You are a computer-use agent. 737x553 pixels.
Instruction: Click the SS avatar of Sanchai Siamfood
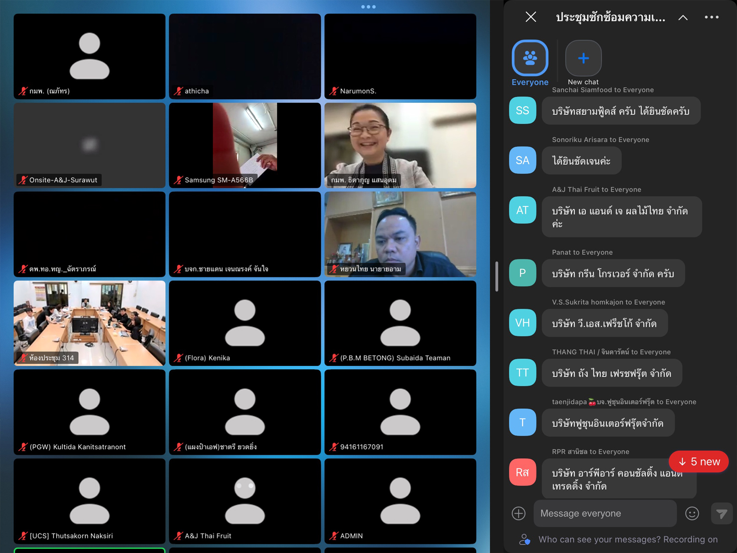522,110
